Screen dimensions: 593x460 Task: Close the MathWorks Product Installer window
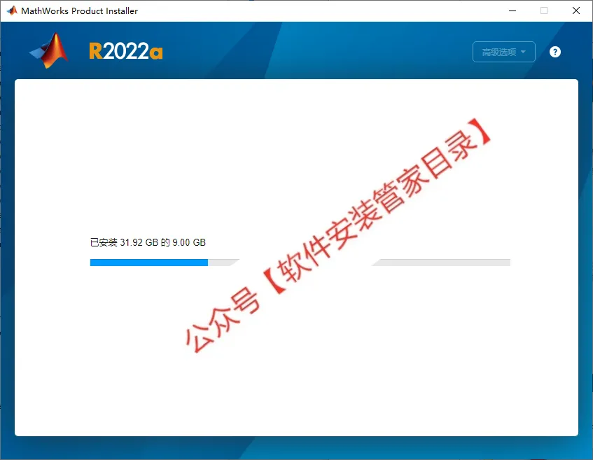tap(576, 11)
